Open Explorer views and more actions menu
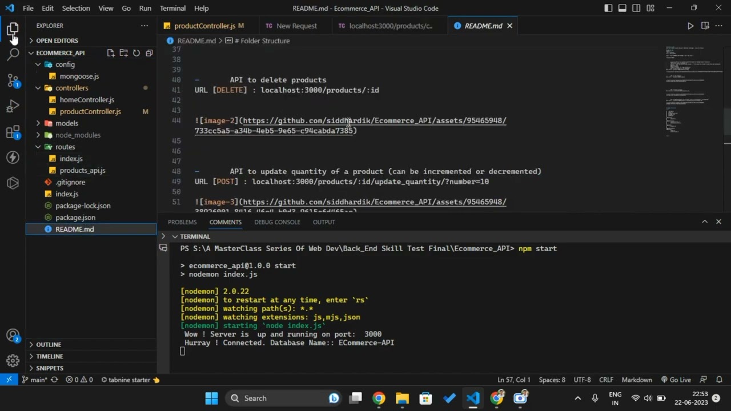Viewport: 731px width, 411px height. pos(144,26)
